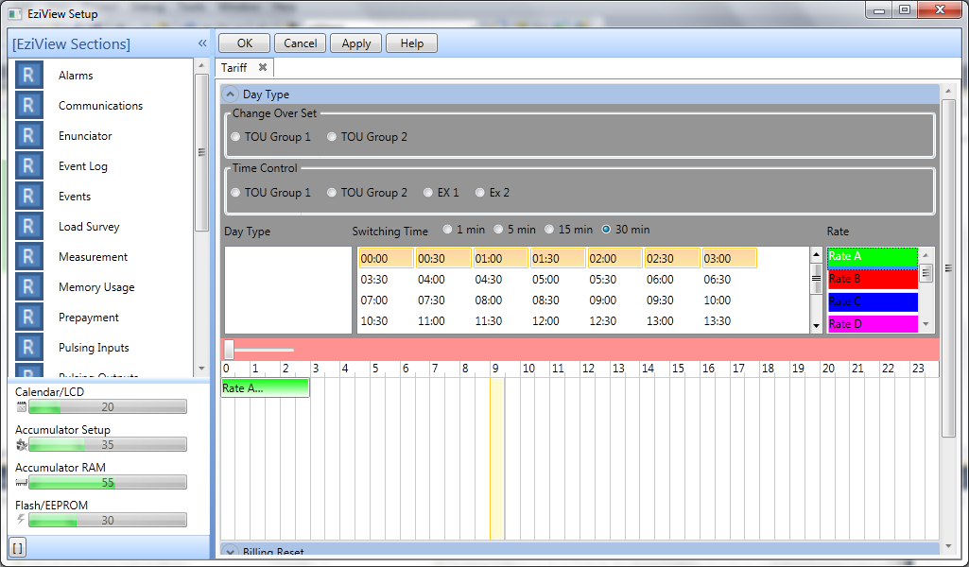The height and width of the screenshot is (567, 969).
Task: Select Ex 2 in Time Control
Action: tap(479, 193)
